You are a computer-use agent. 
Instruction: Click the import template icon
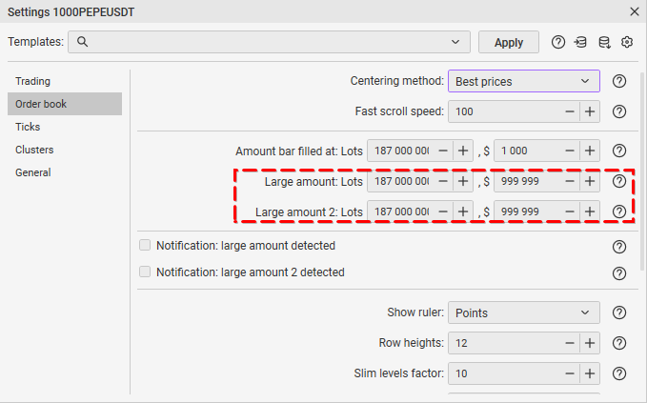pyautogui.click(x=580, y=42)
